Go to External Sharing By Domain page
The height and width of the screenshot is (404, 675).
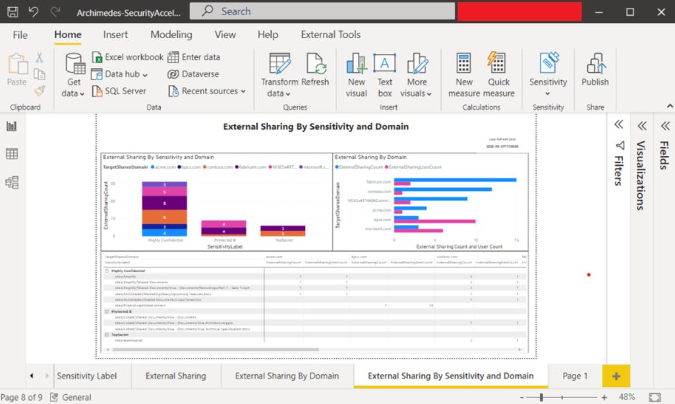click(287, 376)
